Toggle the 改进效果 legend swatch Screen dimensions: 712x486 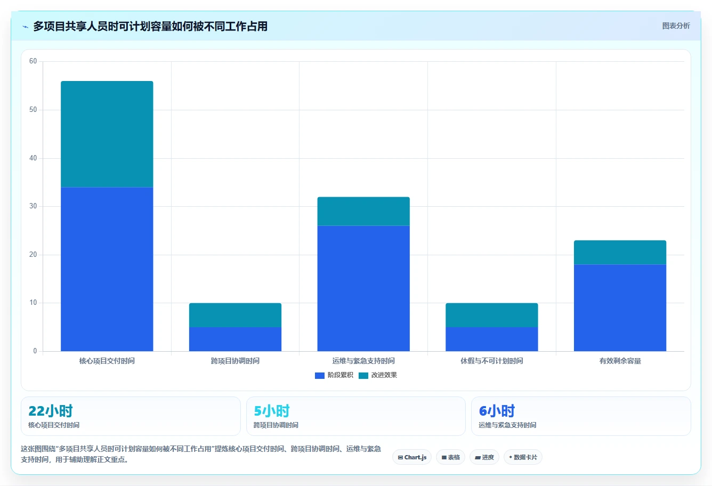point(363,375)
